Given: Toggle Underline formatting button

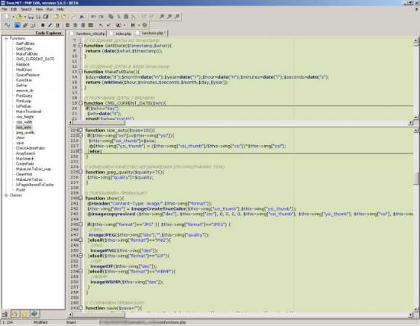Looking at the screenshot, I should pos(57,25).
